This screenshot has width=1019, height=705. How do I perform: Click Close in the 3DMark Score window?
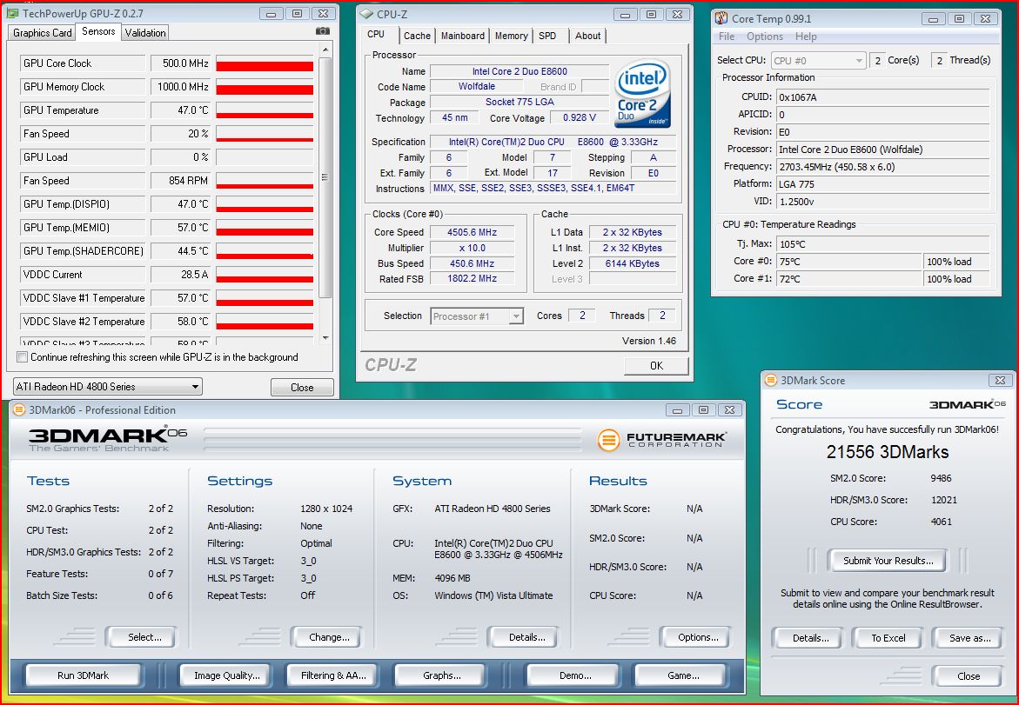[x=969, y=676]
